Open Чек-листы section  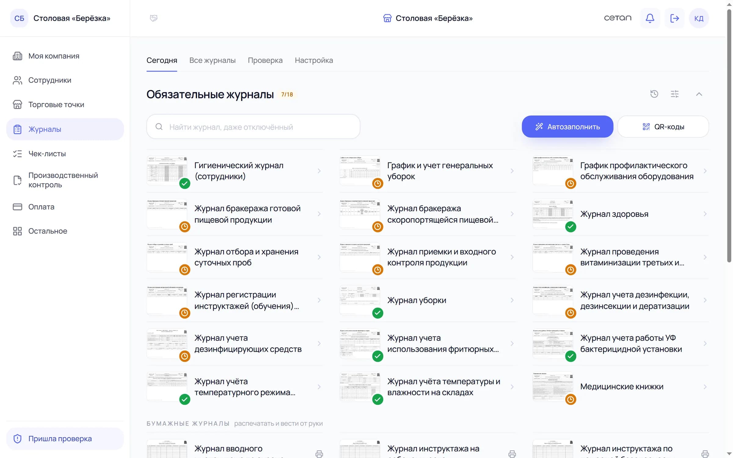coord(65,154)
